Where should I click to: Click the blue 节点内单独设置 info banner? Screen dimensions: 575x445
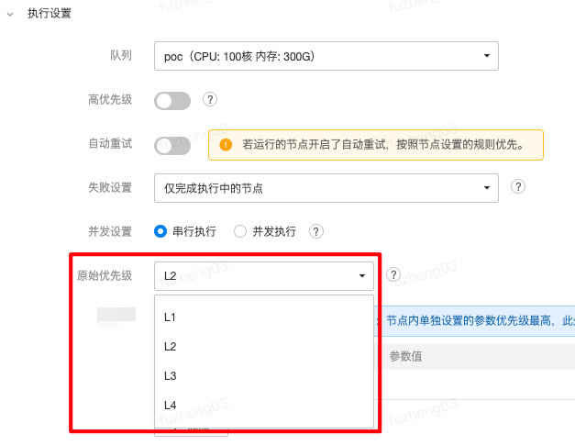tap(477, 321)
